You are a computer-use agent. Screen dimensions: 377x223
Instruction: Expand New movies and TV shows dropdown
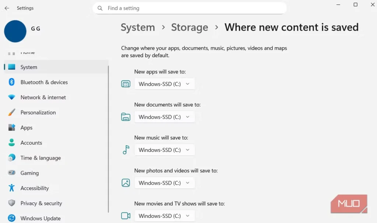(164, 216)
